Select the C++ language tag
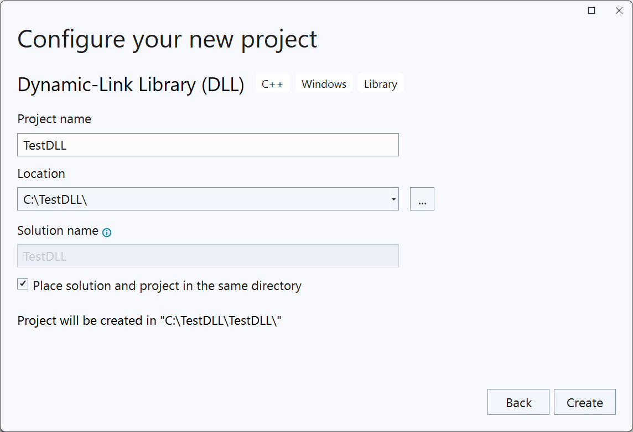This screenshot has height=432, width=633. coord(272,84)
